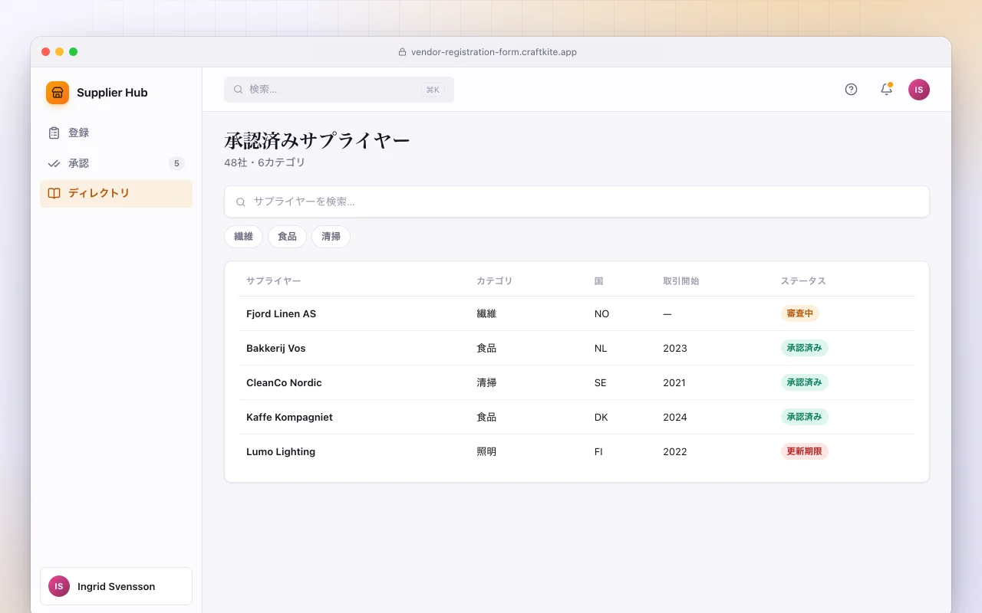
Task: Click the ⌘K shortcut hint
Action: point(433,90)
